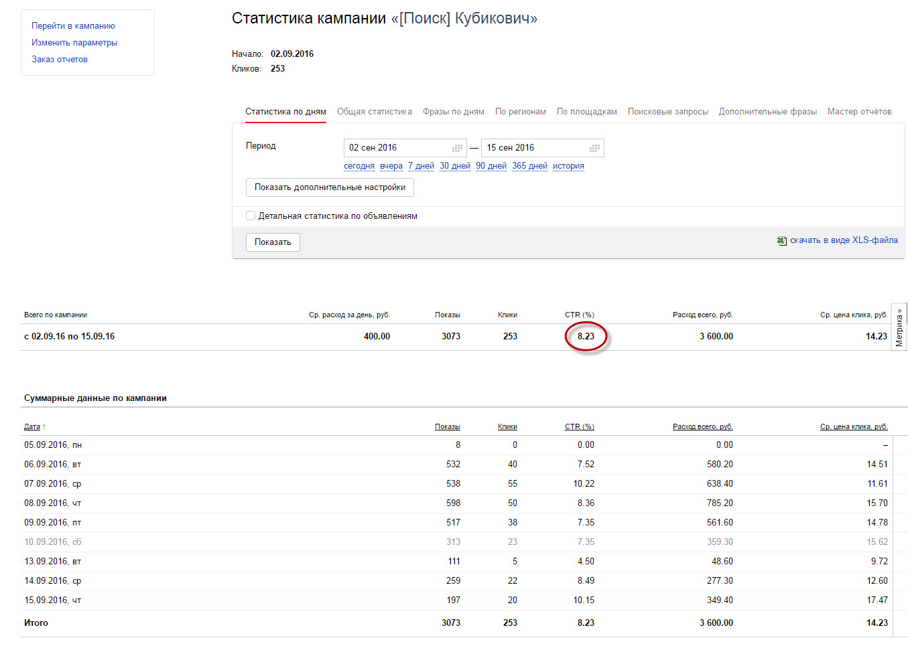Sort the table by Дата column
The width and height of the screenshot is (908, 646).
(x=32, y=426)
